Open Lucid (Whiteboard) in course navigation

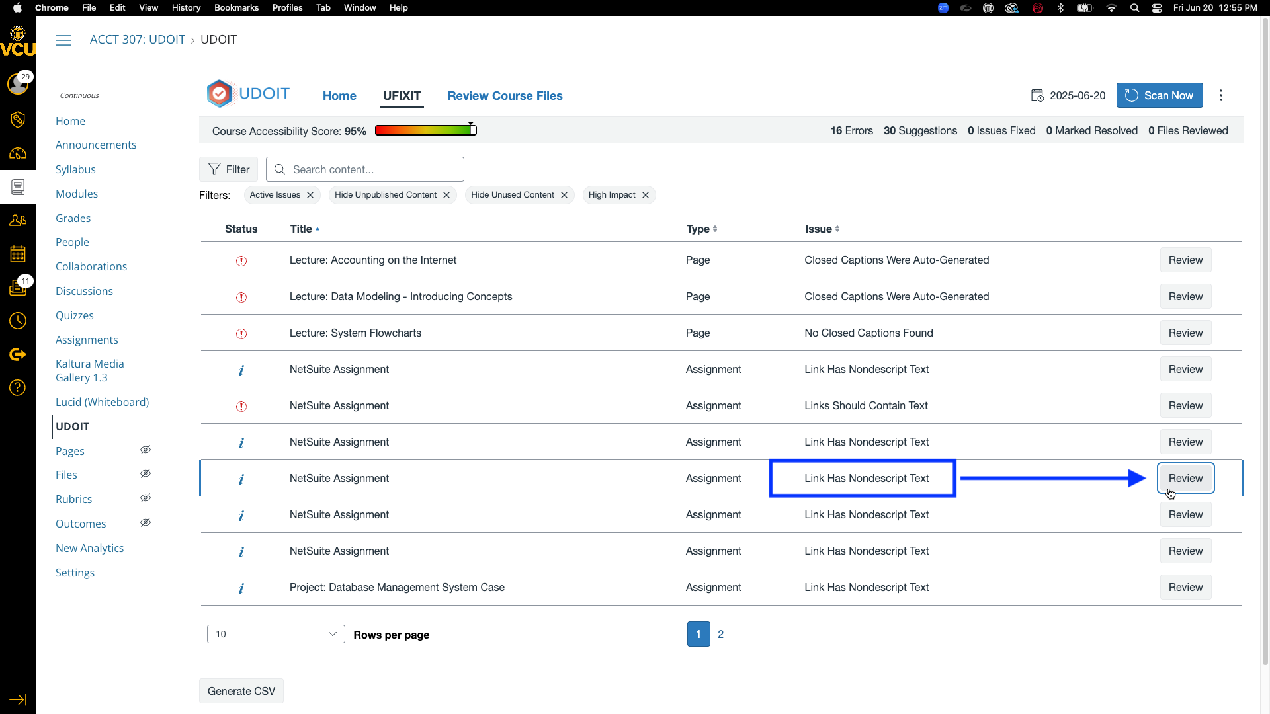pos(102,402)
